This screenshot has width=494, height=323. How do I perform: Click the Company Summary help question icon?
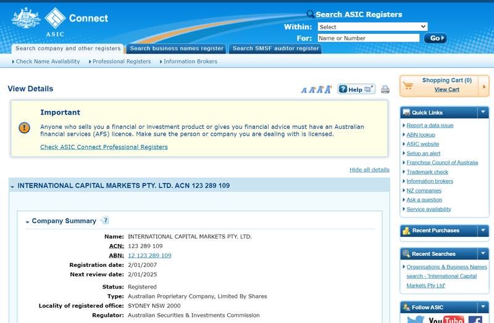(105, 220)
